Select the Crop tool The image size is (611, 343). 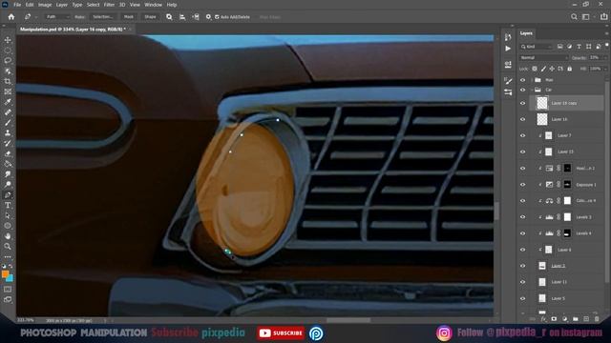[8, 81]
